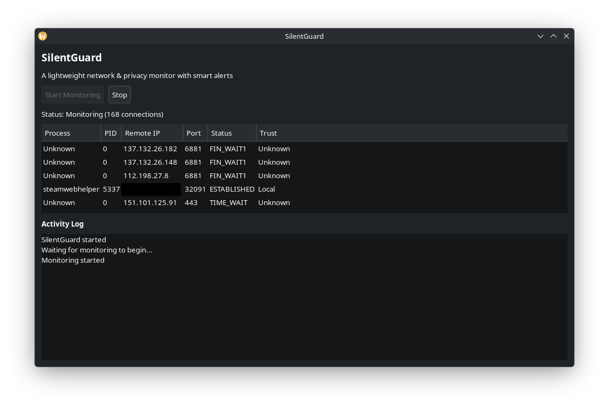The width and height of the screenshot is (609, 408).
Task: Click the Trust column header
Action: tap(268, 133)
